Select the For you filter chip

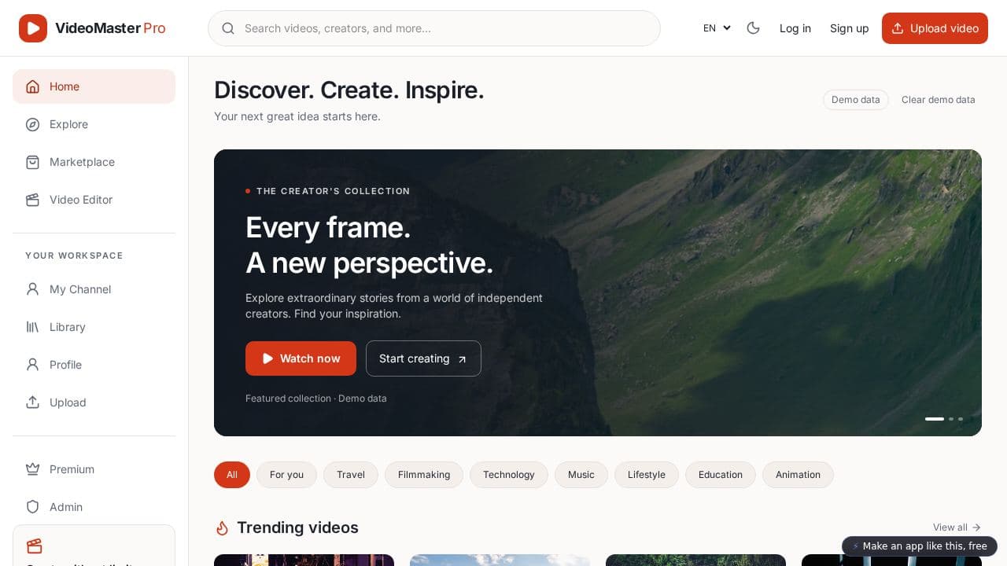coord(286,475)
